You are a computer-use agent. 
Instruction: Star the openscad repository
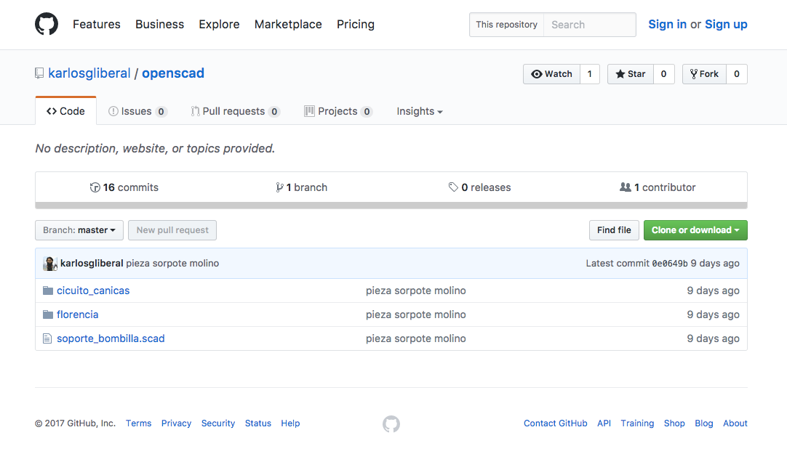click(x=631, y=74)
